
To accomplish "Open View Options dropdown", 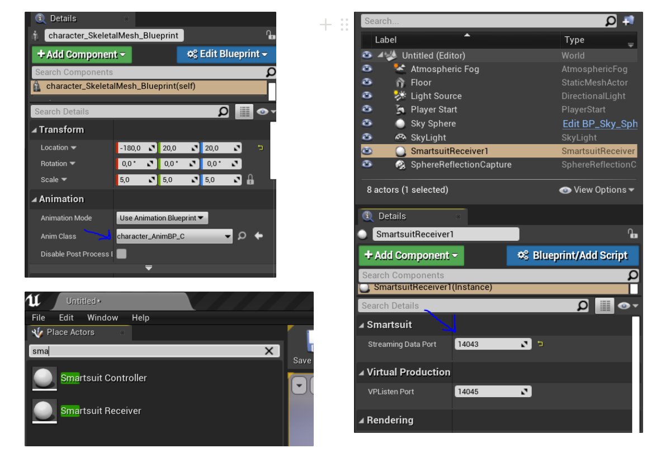I will point(597,190).
